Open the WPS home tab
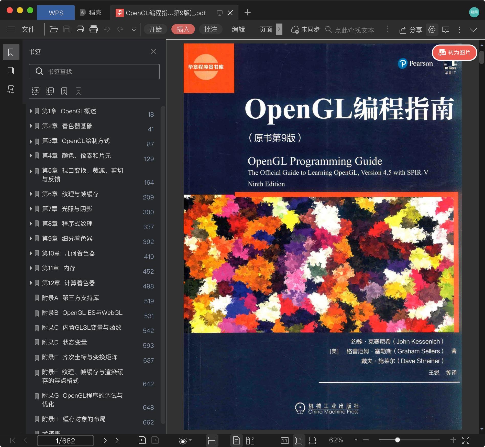This screenshot has width=485, height=447. pos(56,13)
